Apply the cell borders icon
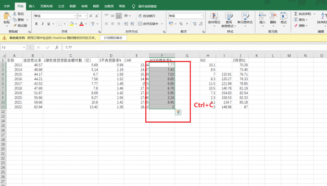The width and height of the screenshot is (327, 186). point(60,24)
